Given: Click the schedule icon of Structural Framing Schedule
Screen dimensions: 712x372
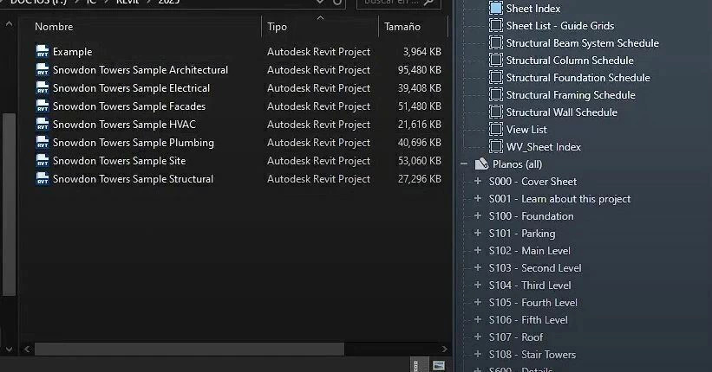Looking at the screenshot, I should [496, 94].
